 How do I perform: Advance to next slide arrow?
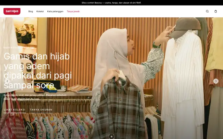[x=216, y=81]
